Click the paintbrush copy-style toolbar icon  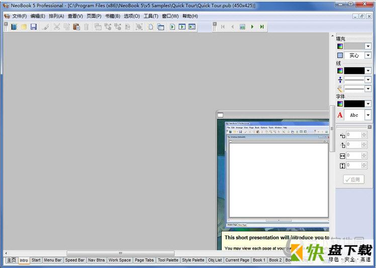pyautogui.click(x=46, y=27)
